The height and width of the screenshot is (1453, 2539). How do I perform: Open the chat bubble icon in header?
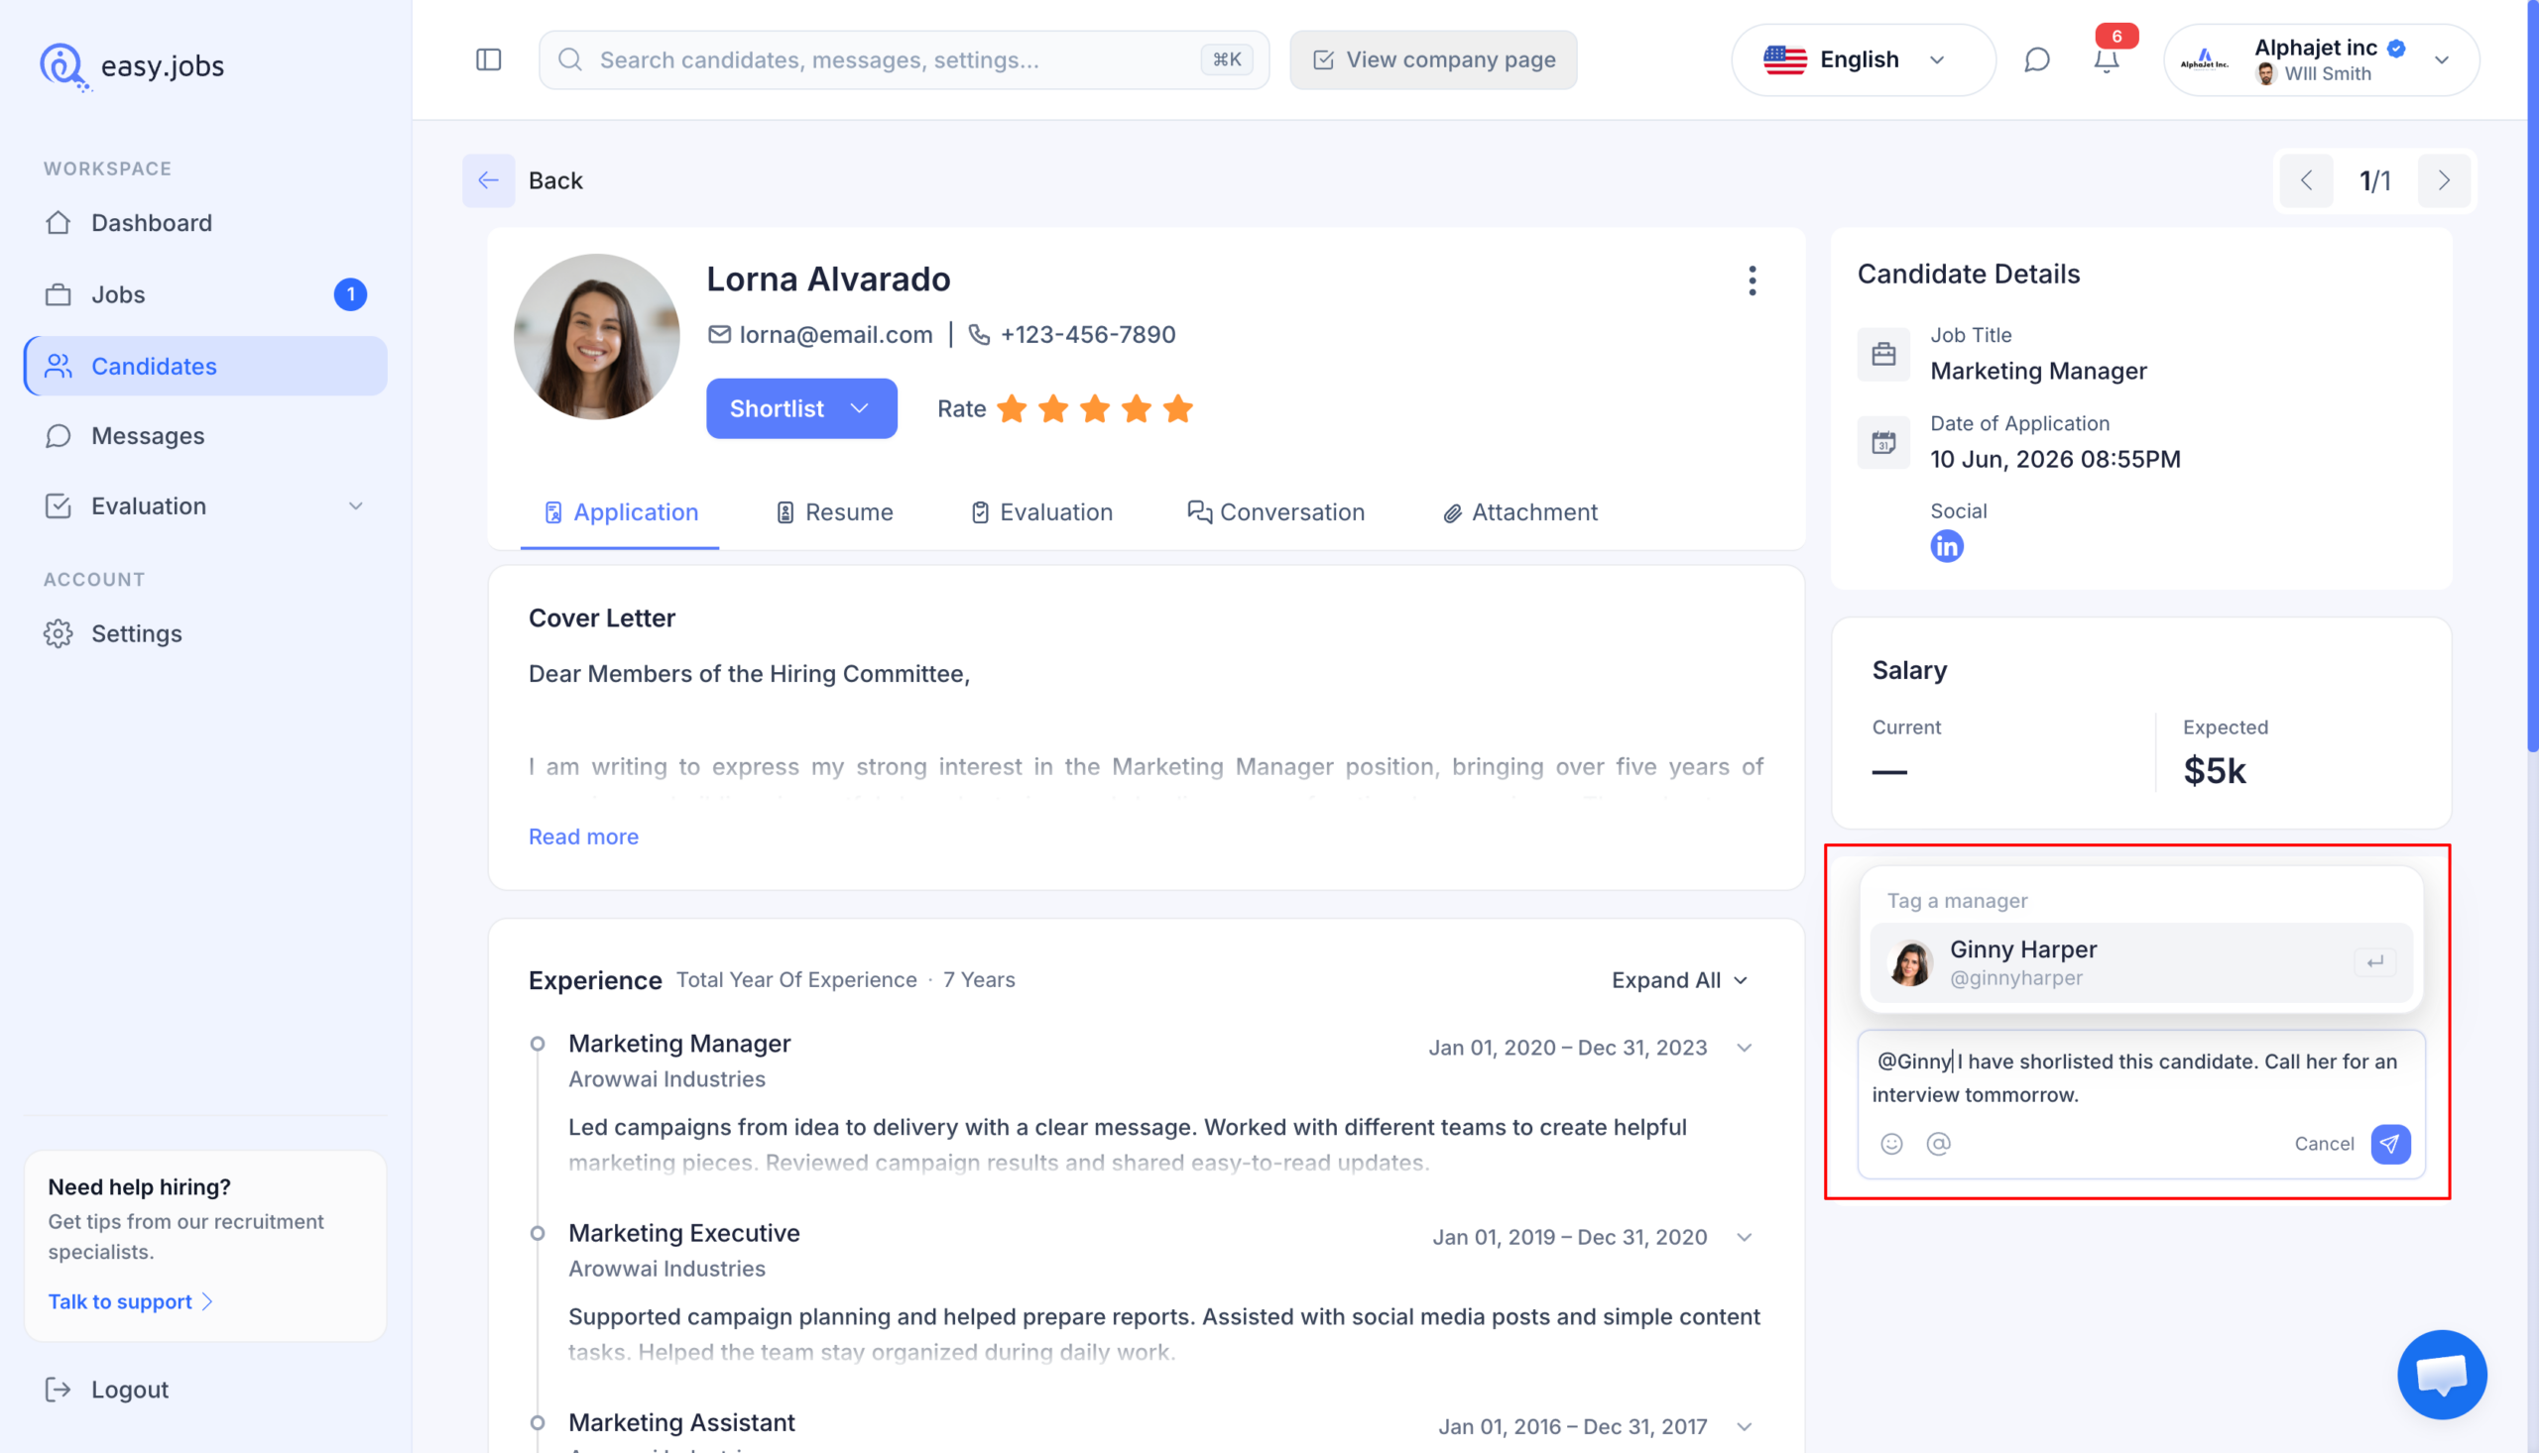coord(2037,60)
